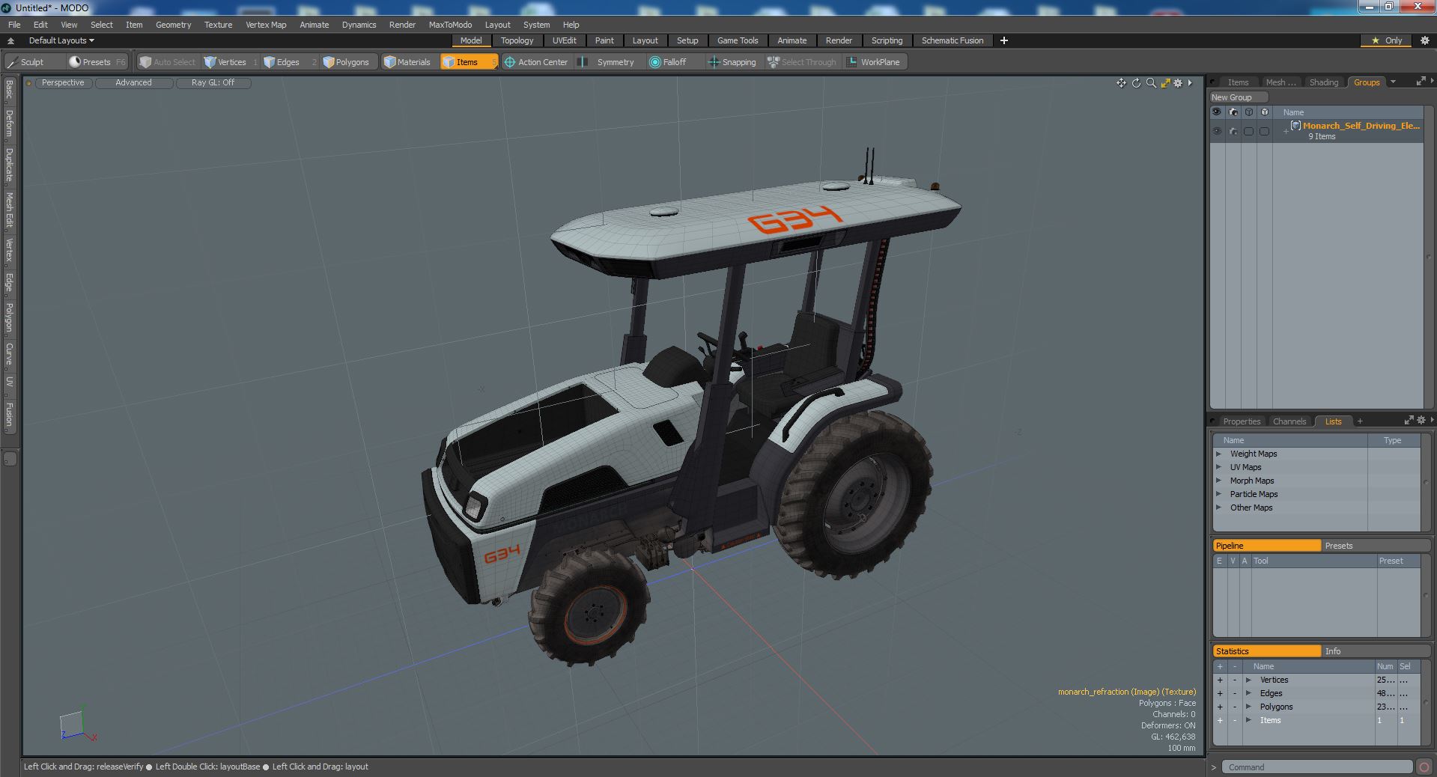1437x777 pixels.
Task: Open the Default Layouts dropdown
Action: (x=61, y=40)
